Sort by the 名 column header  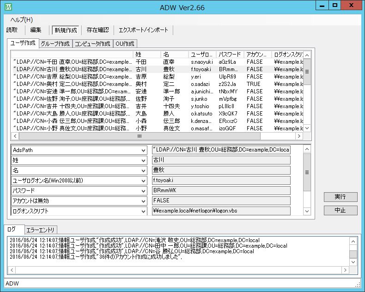pyautogui.click(x=174, y=55)
